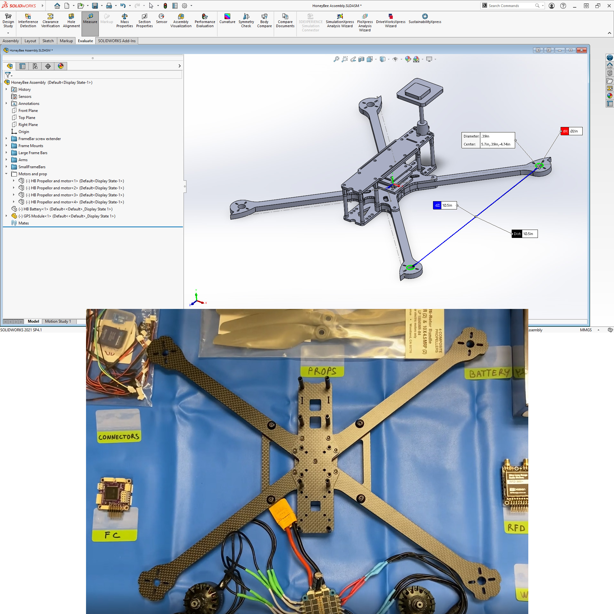Image resolution: width=614 pixels, height=614 pixels.
Task: Click the Interference Detection tool
Action: [x=28, y=20]
